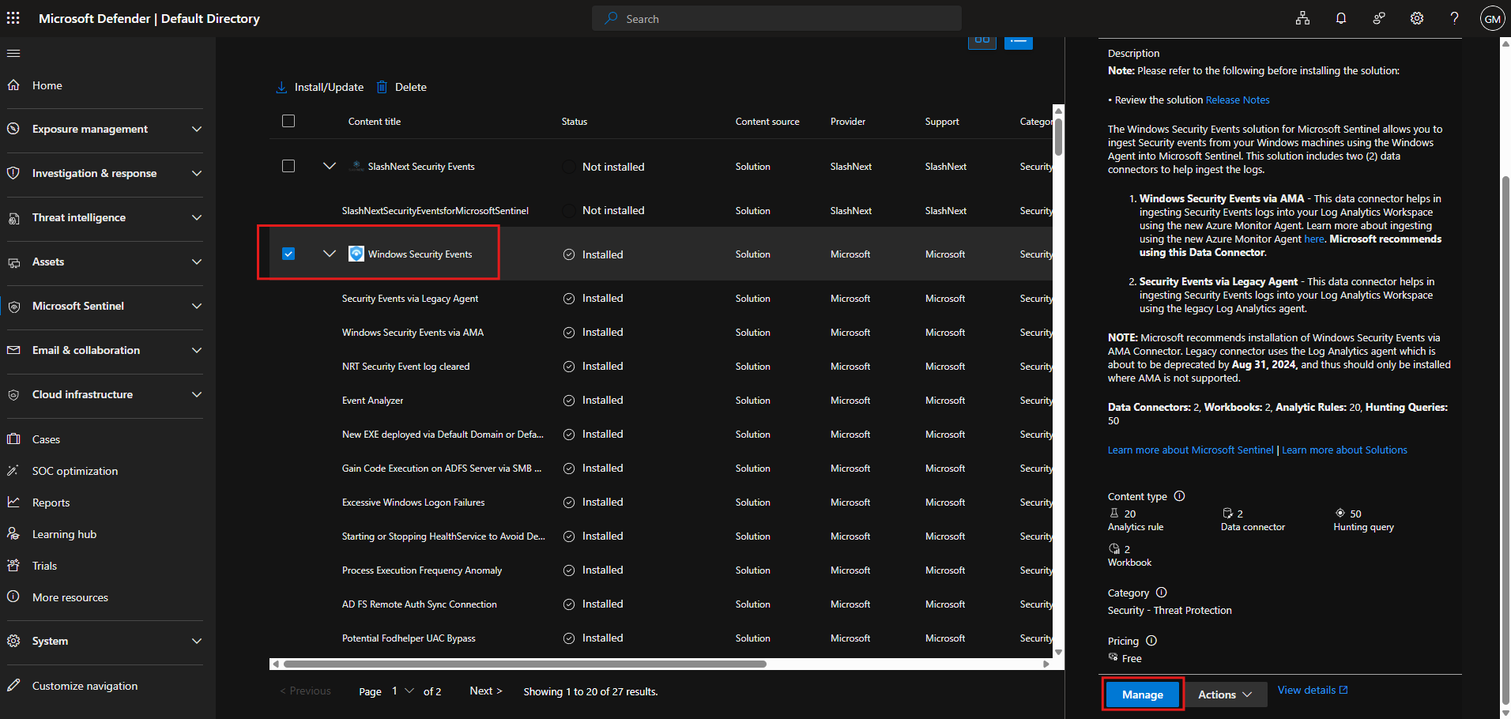The image size is (1511, 719).
Task: Sort by the Support column header
Action: point(942,121)
